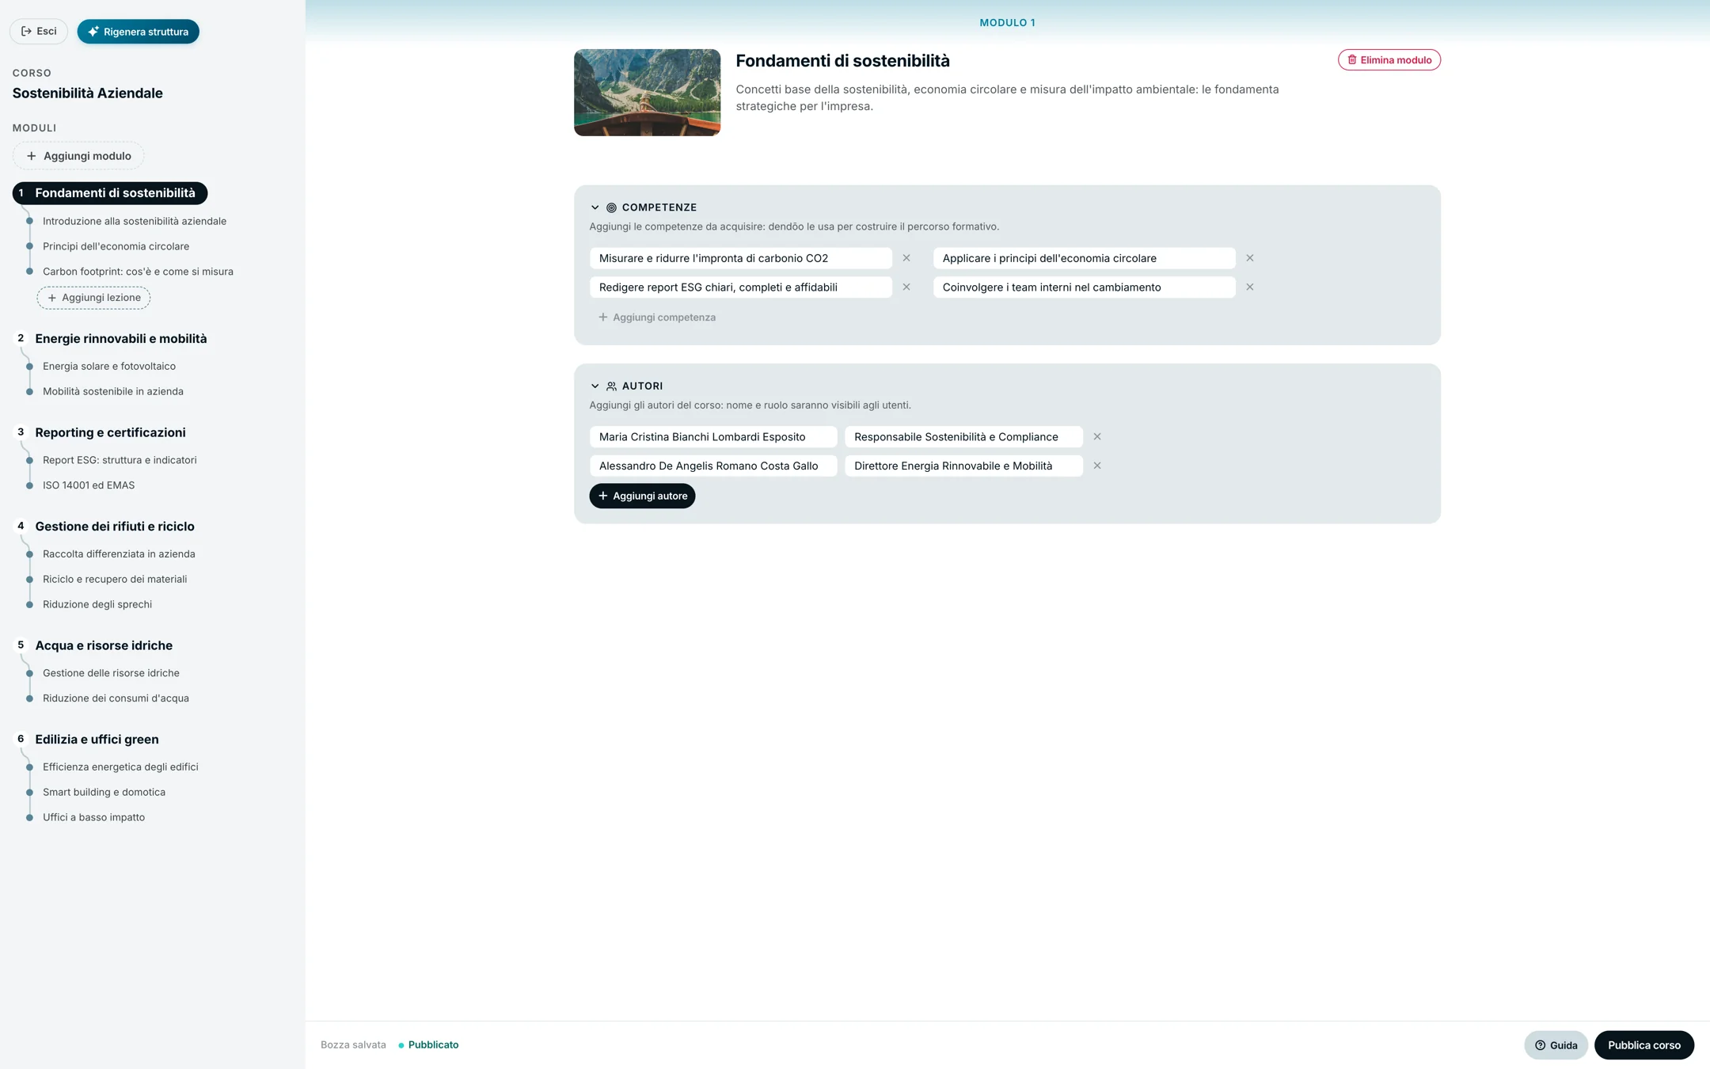Add a new module
1710x1069 pixels.
pos(78,156)
